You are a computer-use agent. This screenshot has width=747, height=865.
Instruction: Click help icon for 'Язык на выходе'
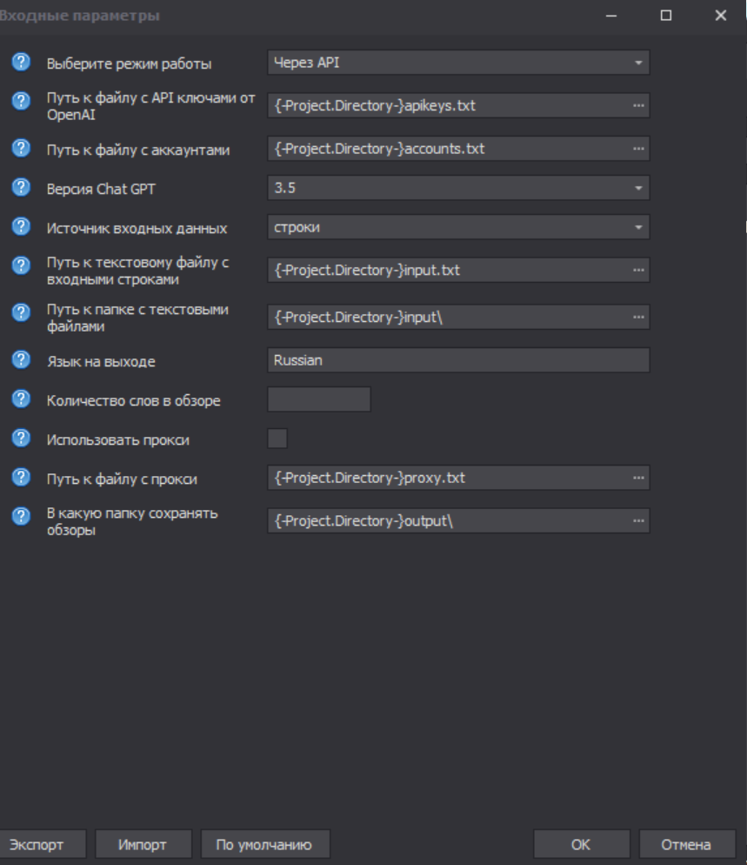(20, 359)
